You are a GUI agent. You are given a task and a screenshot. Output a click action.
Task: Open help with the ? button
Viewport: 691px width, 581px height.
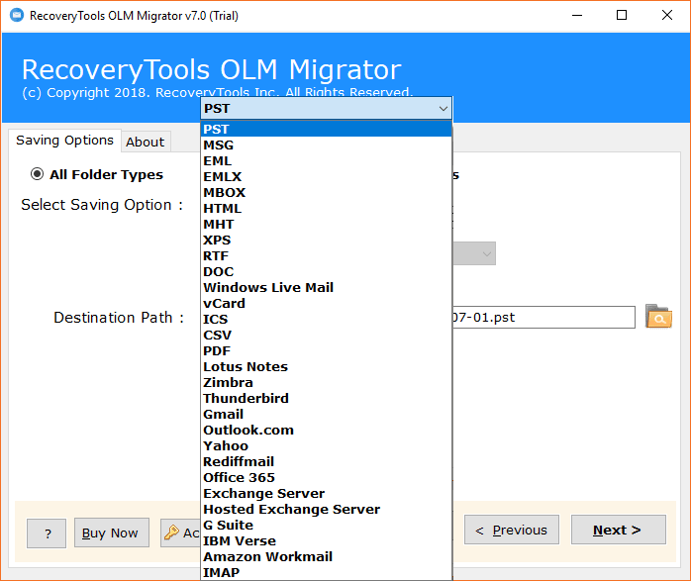click(47, 533)
